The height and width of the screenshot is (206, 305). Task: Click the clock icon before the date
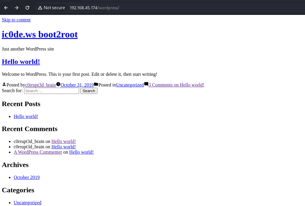tap(58, 84)
